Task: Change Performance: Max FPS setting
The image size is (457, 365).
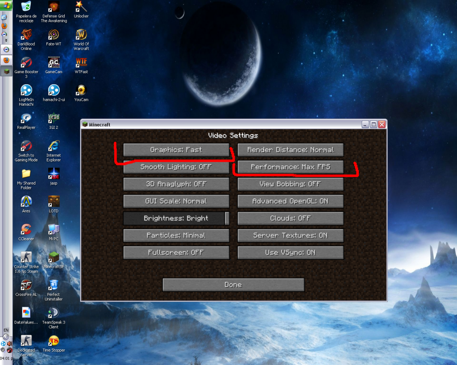Action: pos(291,167)
